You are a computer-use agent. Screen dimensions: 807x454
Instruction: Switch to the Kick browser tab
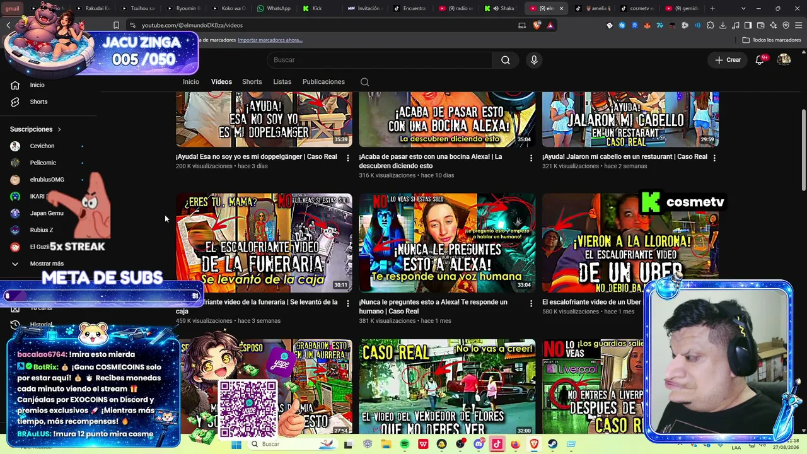click(x=316, y=8)
